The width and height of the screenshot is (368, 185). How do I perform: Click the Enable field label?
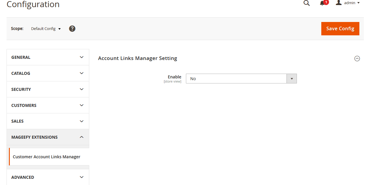click(174, 77)
